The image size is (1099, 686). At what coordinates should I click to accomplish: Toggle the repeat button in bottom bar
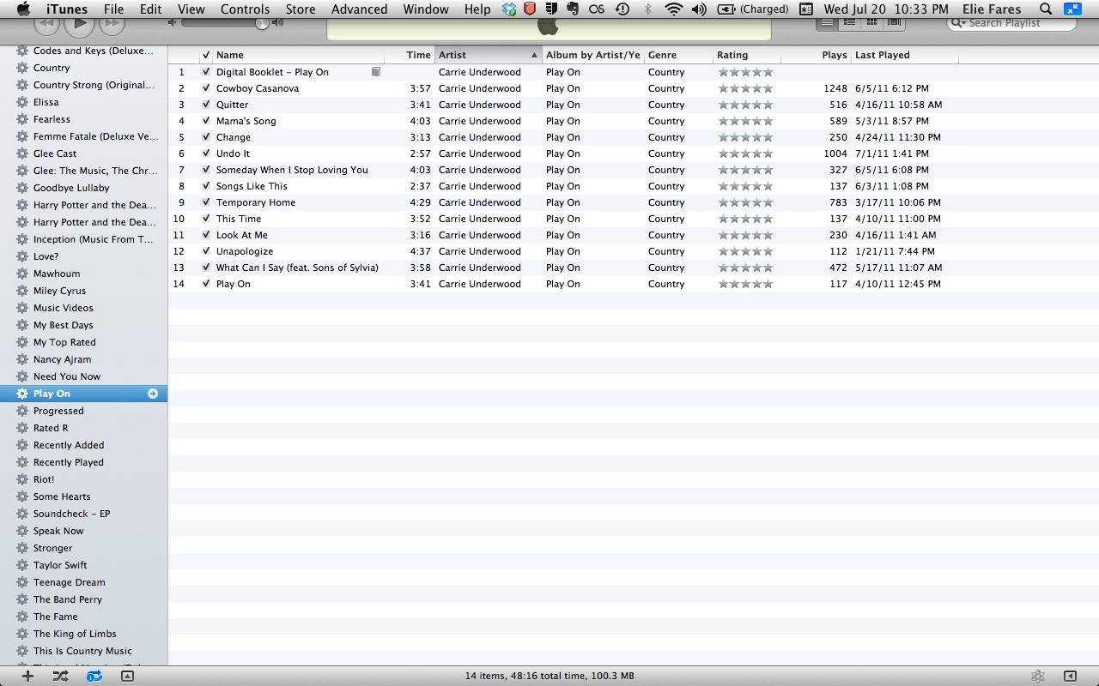94,676
